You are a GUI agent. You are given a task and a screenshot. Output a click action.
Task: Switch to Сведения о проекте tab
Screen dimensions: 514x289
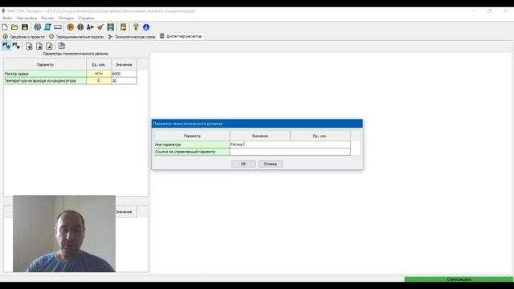click(24, 37)
